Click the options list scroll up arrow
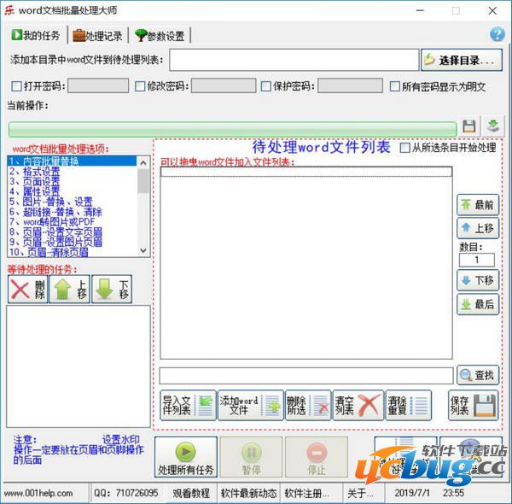Screen dimensions: 512x504 143,162
